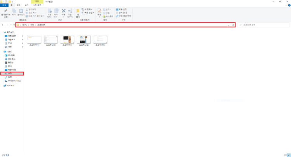Choose 경로 복사 (Copy path)
This screenshot has height=157, width=291.
[31, 13]
